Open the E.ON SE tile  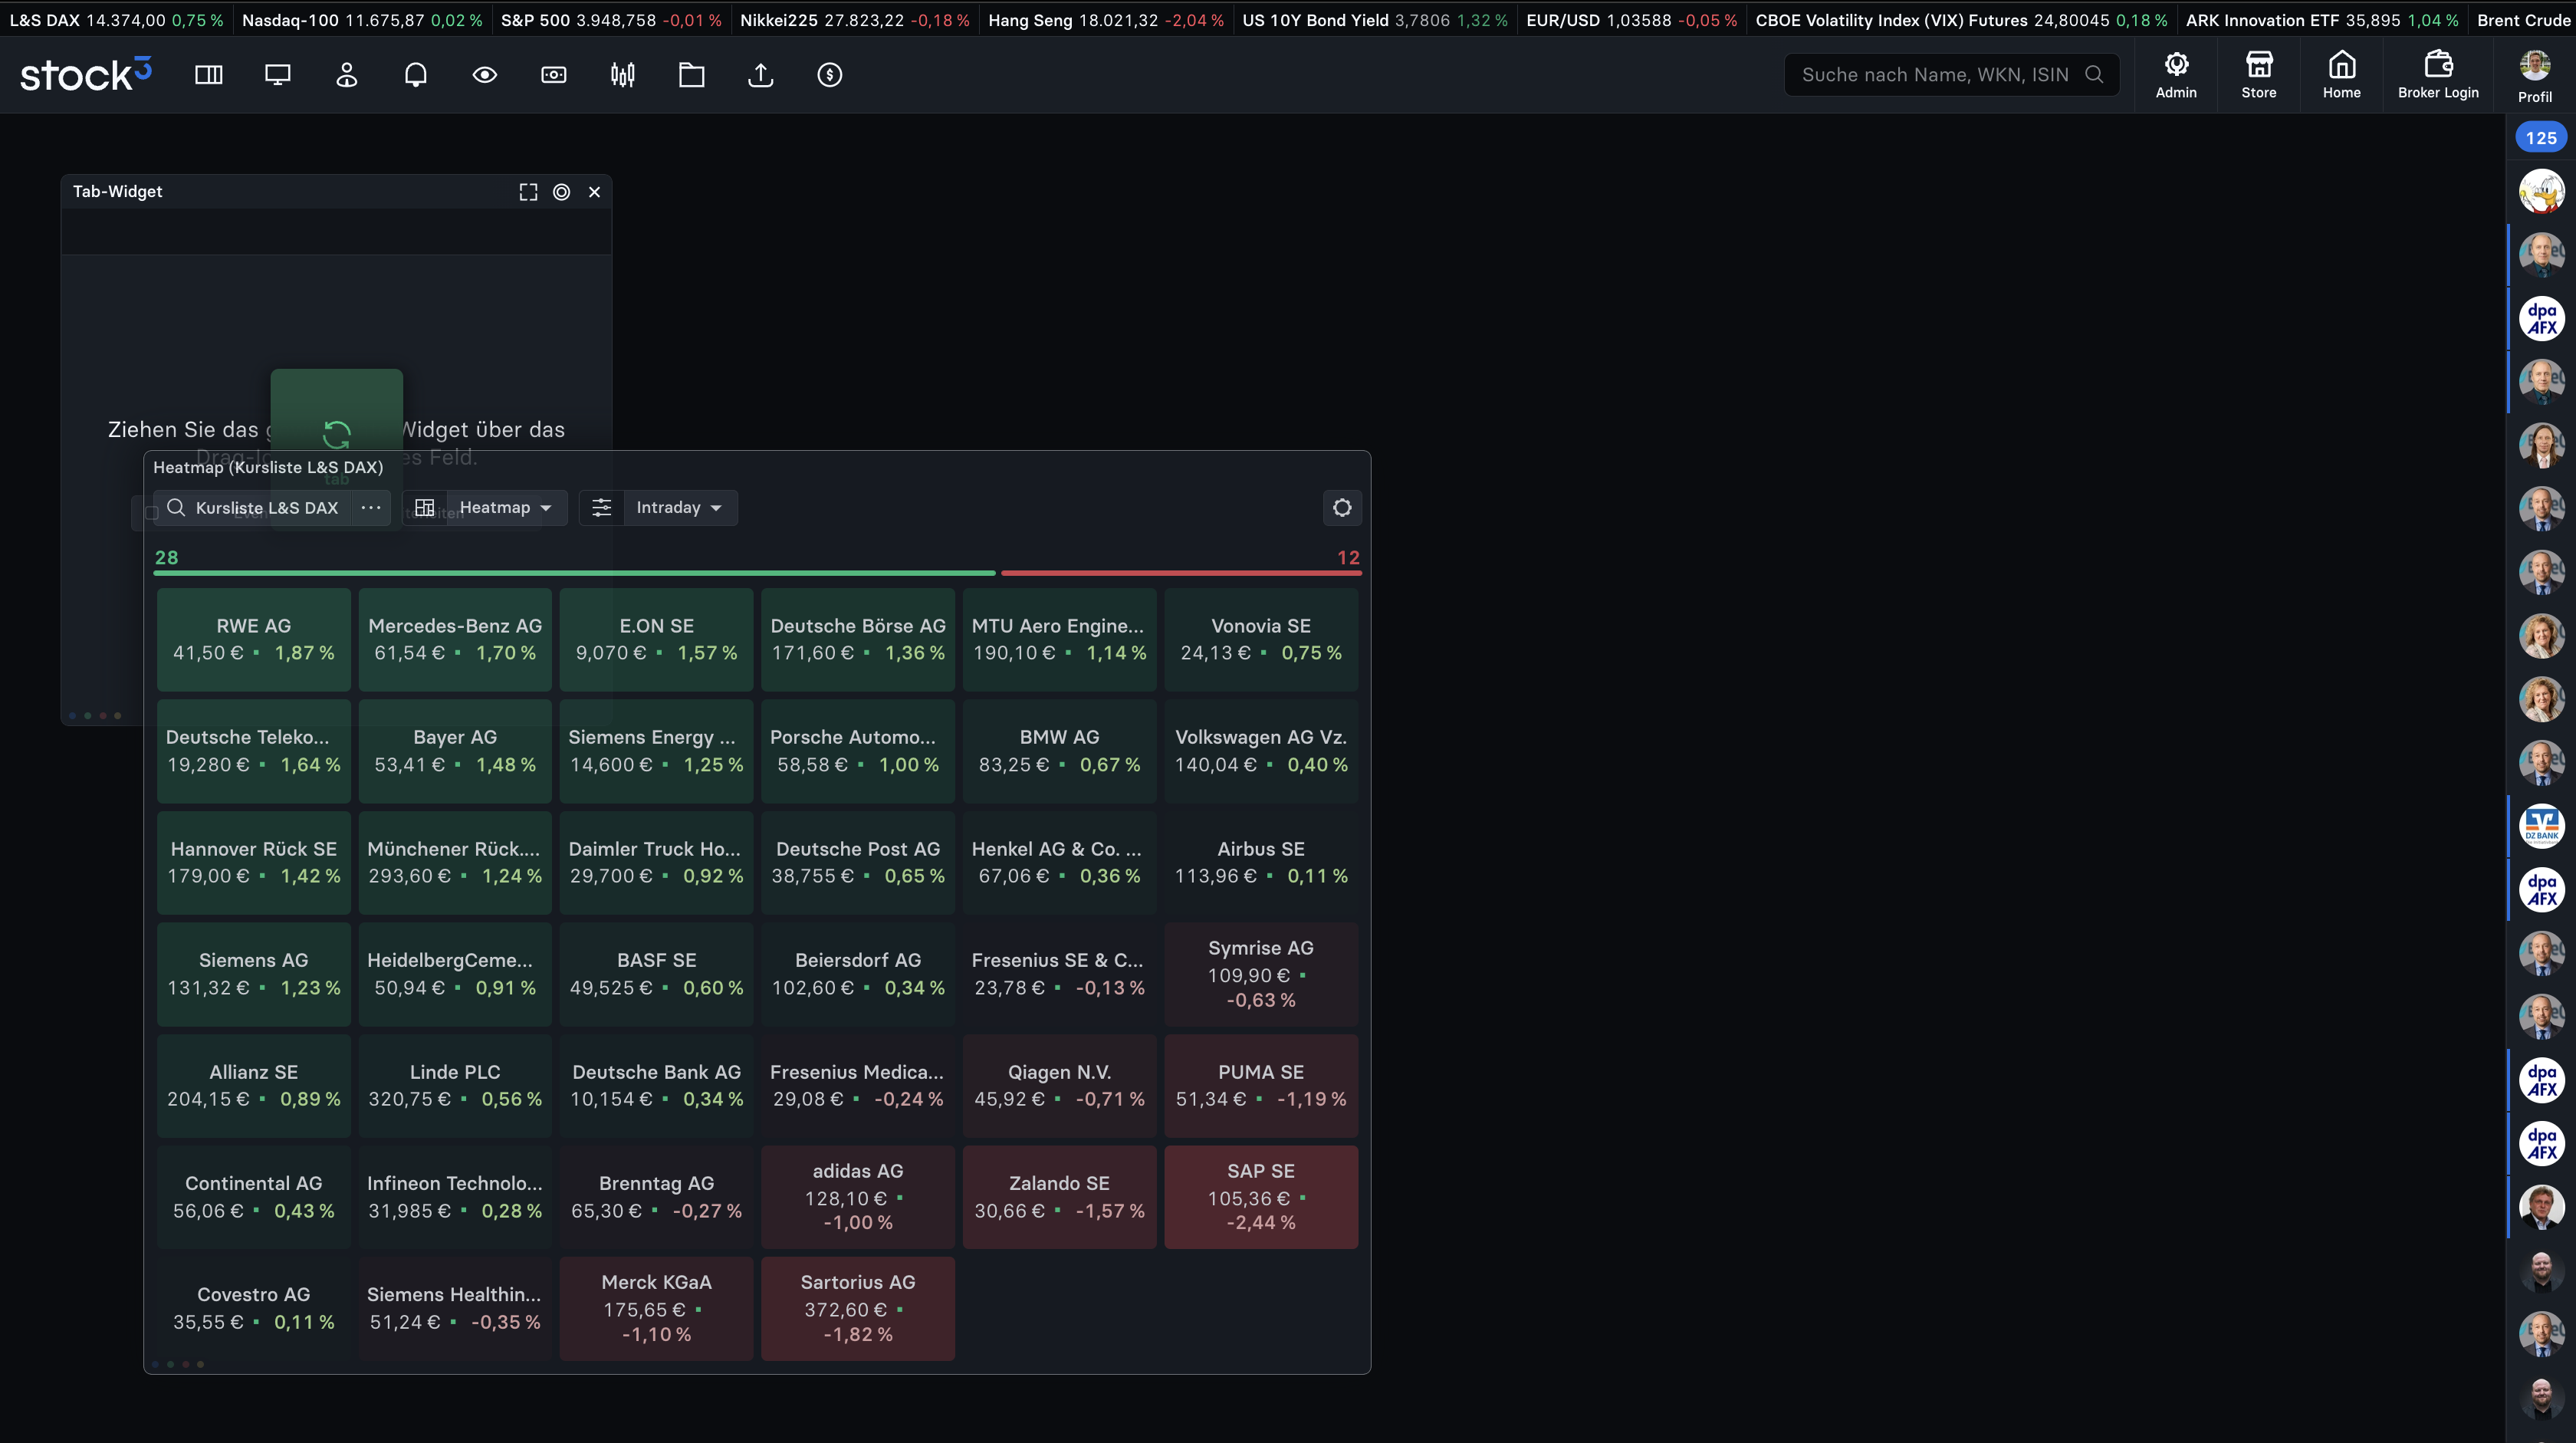pyautogui.click(x=656, y=639)
